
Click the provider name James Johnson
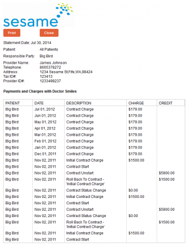(53, 63)
